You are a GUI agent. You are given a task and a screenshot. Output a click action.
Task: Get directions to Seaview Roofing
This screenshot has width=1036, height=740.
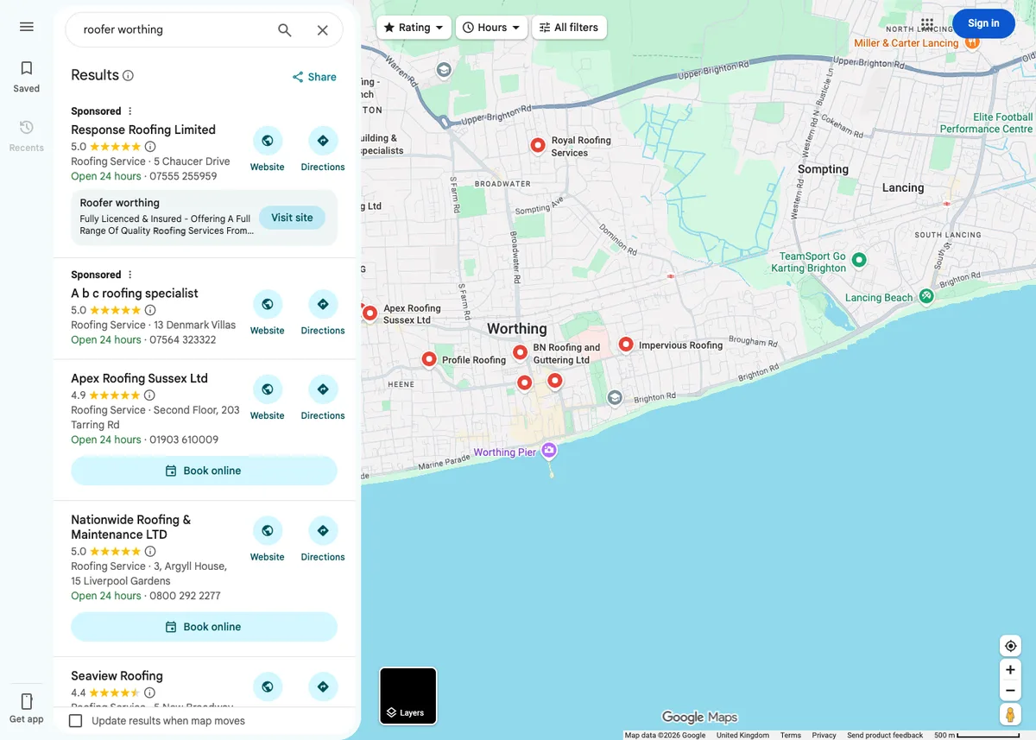tap(323, 686)
